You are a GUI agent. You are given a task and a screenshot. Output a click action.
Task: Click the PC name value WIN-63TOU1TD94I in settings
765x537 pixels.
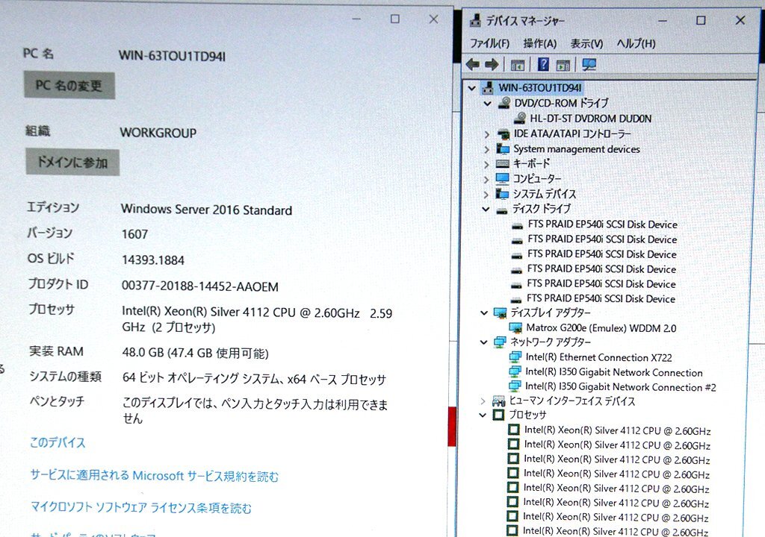pos(173,56)
